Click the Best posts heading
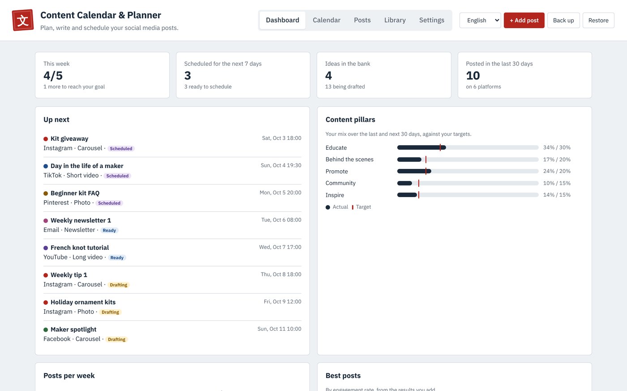This screenshot has height=391, width=627. (x=343, y=376)
